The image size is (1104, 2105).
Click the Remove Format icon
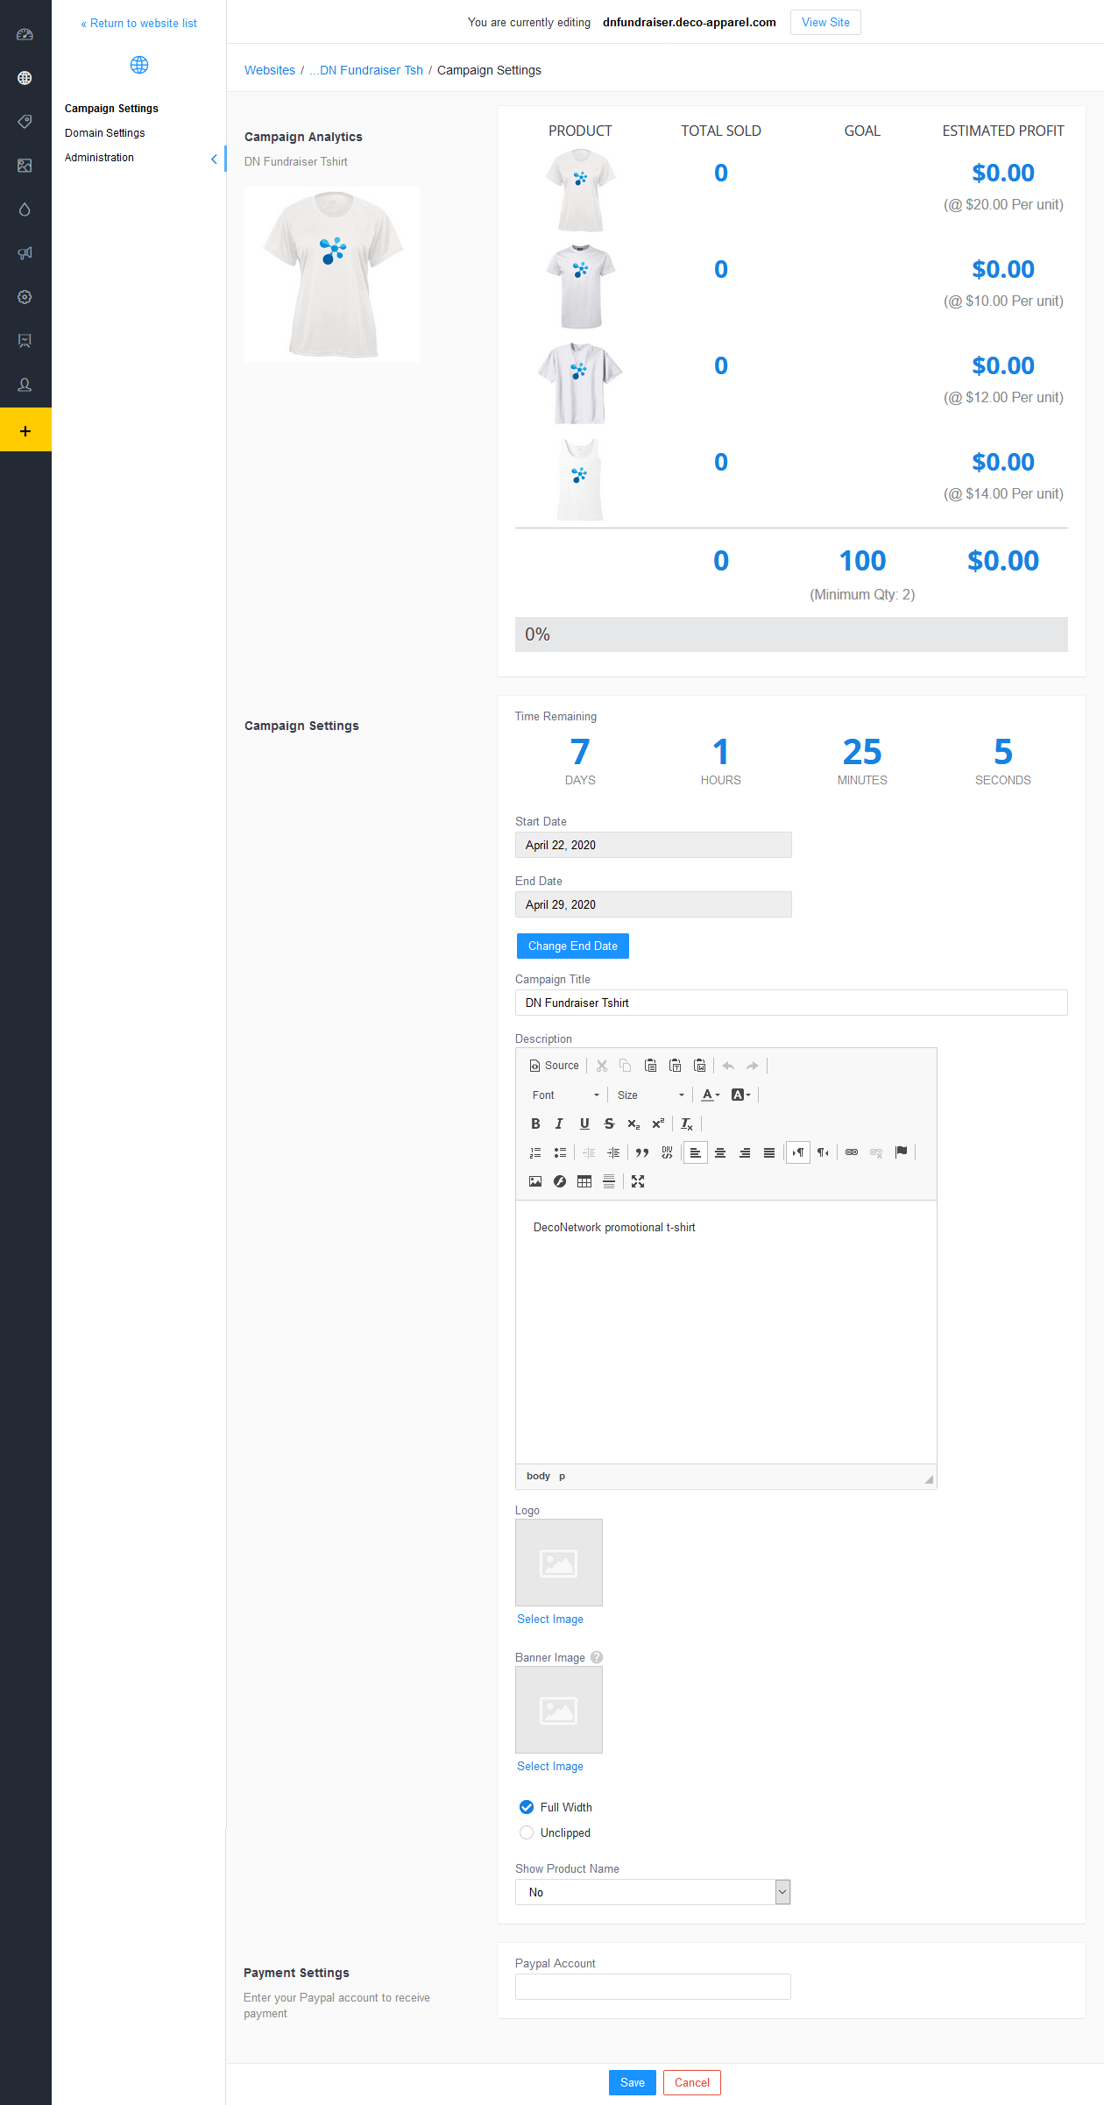(x=687, y=1123)
